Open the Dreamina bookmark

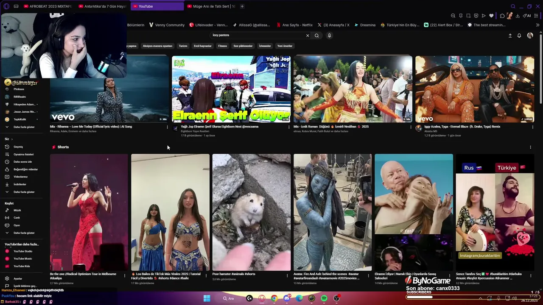coord(365,25)
